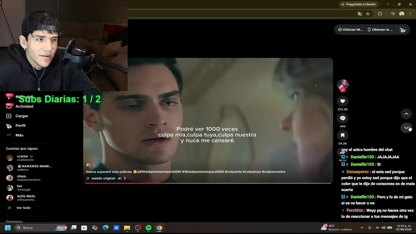Open followed account NAIKERSS MAMI
The image size is (416, 234).
pyautogui.click(x=29, y=168)
